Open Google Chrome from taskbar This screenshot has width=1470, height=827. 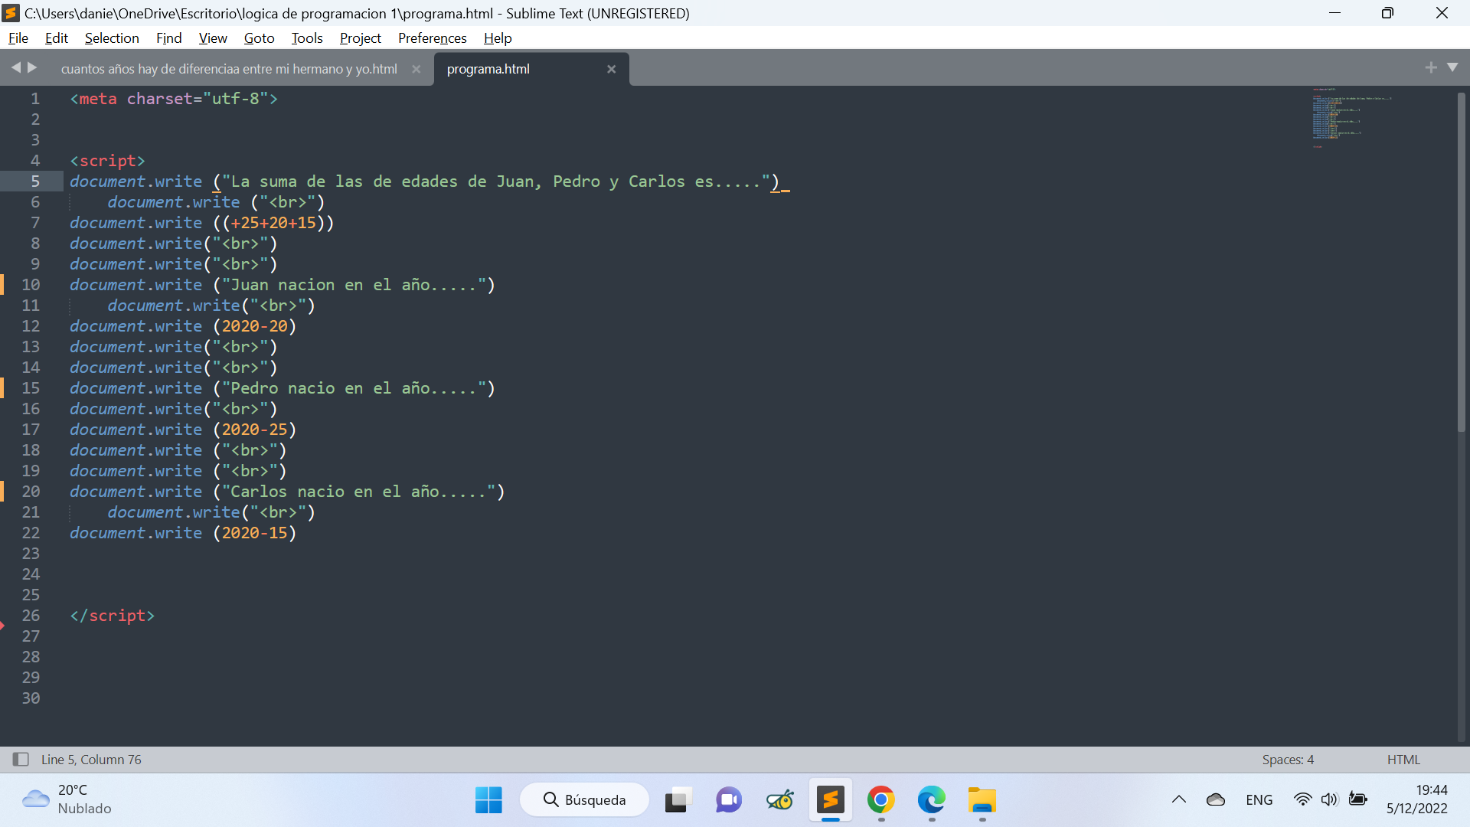(x=880, y=800)
